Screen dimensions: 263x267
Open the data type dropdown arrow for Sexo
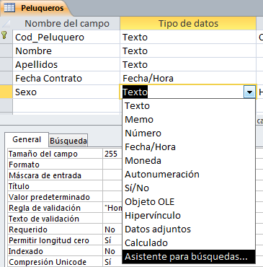click(x=249, y=92)
